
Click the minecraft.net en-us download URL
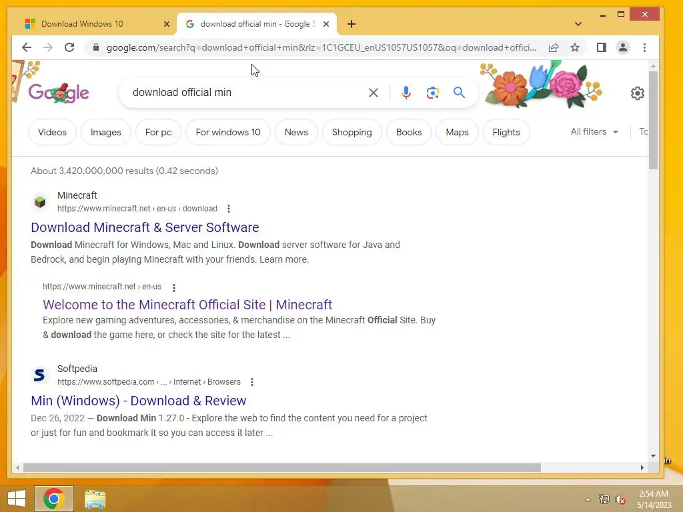(x=137, y=209)
